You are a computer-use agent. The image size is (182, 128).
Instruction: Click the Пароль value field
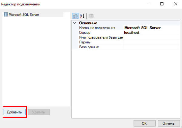tap(152, 42)
